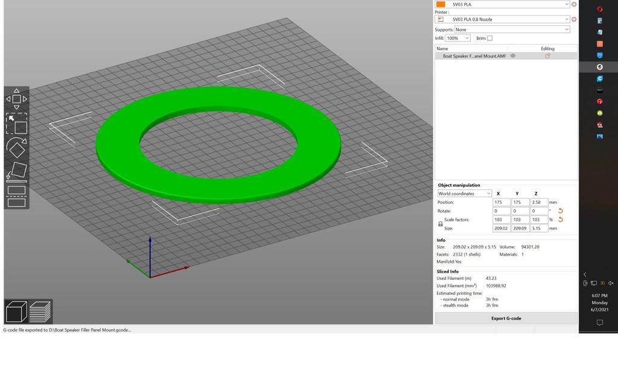Select the Place on face tool
618x386 pixels.
[16, 172]
